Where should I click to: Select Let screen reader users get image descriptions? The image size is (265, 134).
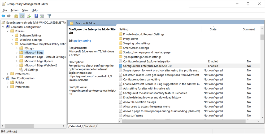[161, 75]
